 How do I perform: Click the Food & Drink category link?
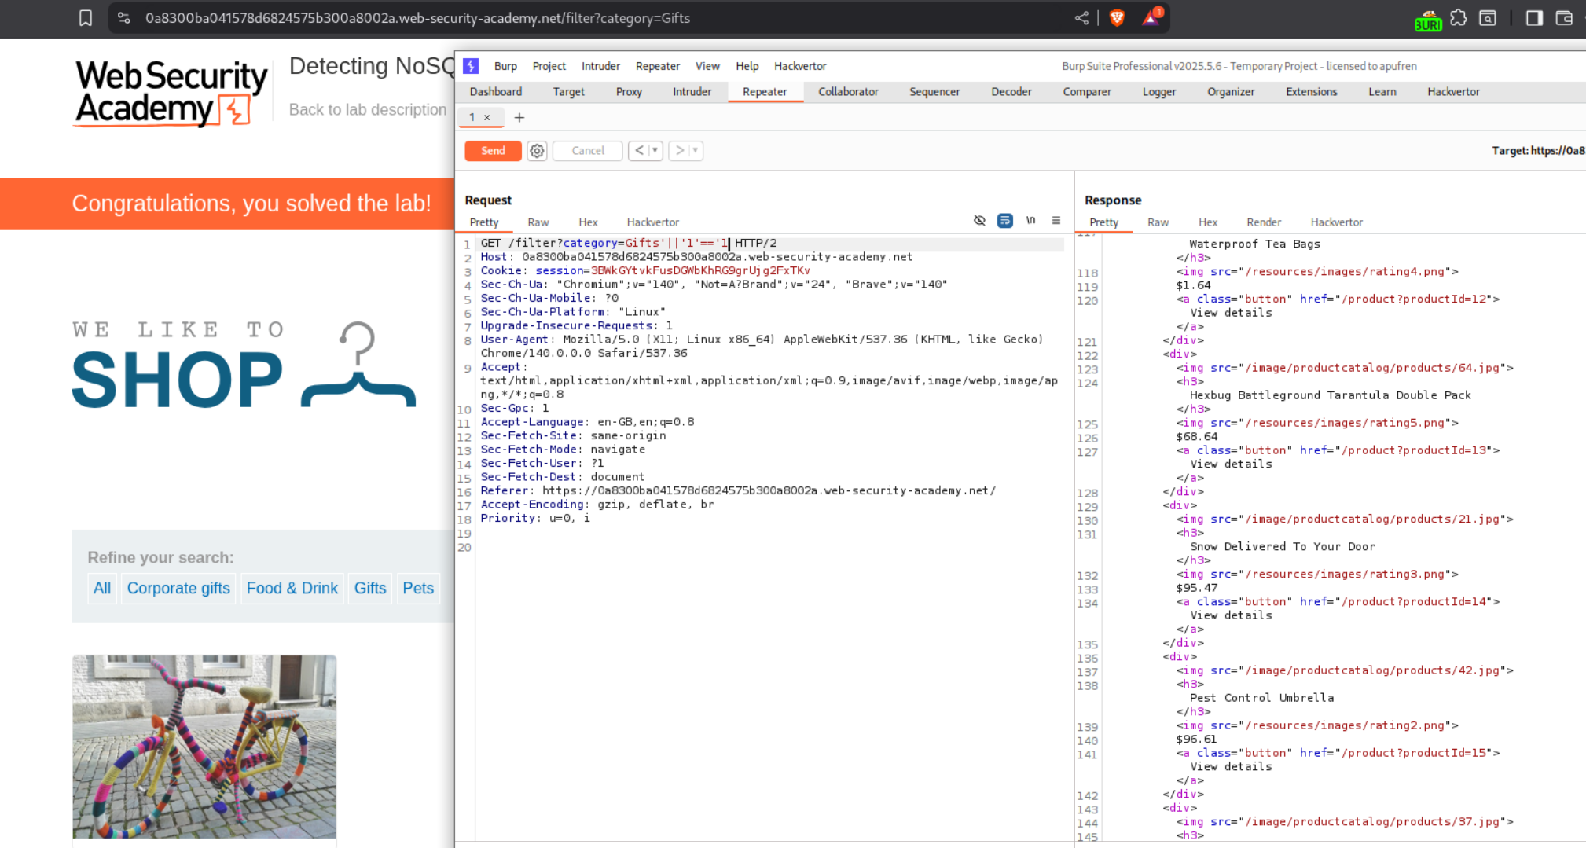292,588
